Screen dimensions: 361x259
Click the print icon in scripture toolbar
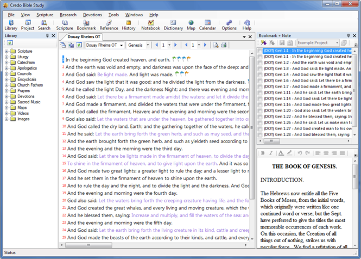pyautogui.click(x=224, y=45)
